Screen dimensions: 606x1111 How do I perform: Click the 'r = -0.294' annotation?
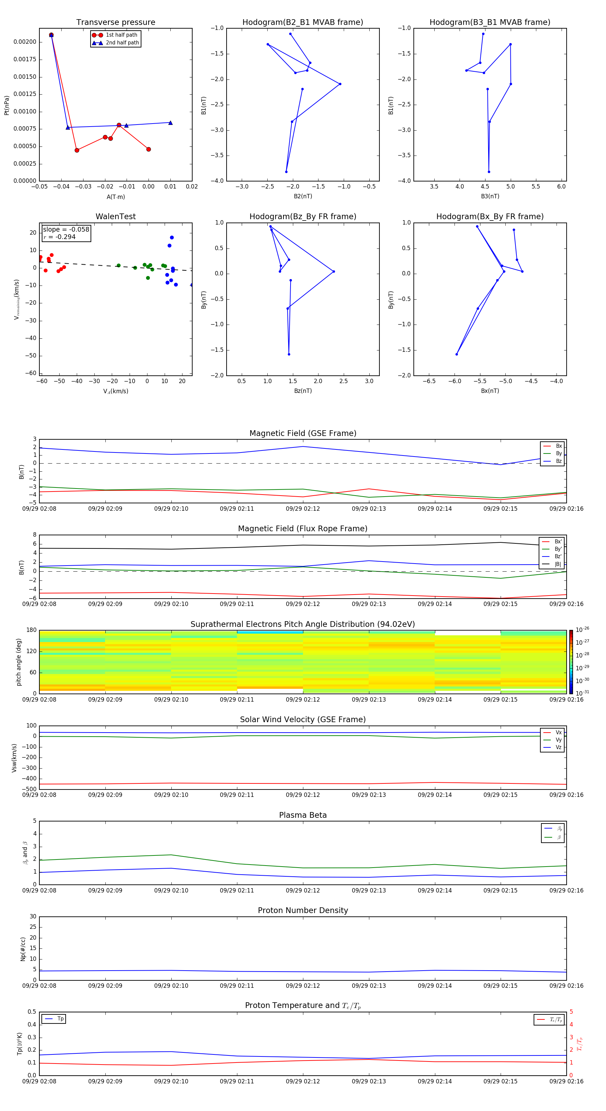point(60,237)
